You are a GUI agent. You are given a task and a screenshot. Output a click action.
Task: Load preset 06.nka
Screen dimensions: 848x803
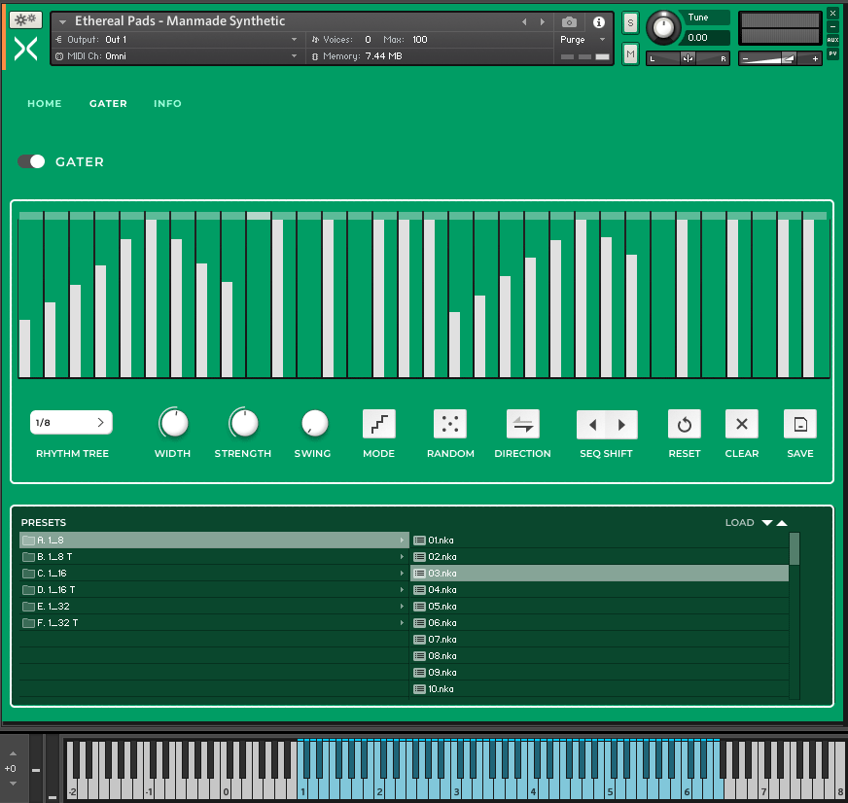(x=599, y=623)
